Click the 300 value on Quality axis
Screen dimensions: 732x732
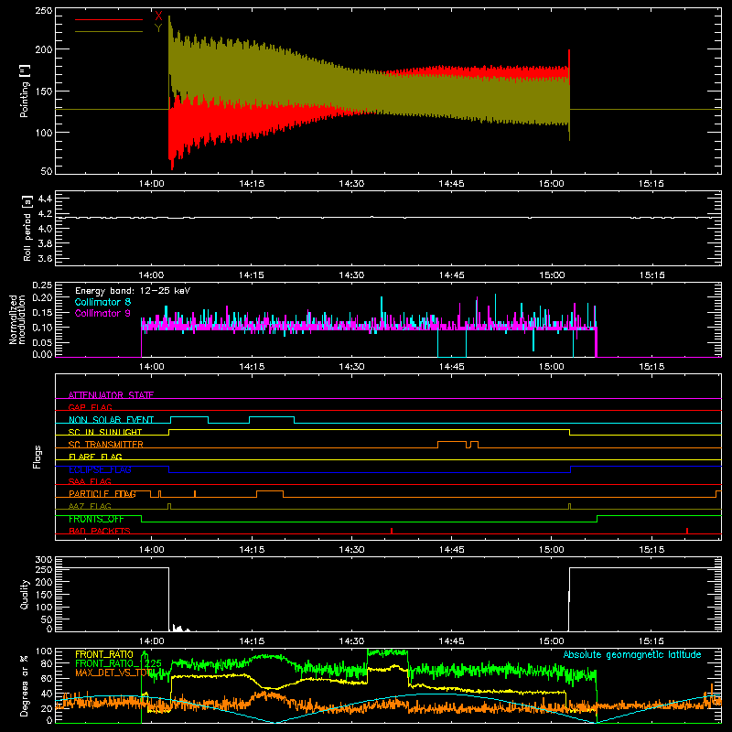[44, 560]
